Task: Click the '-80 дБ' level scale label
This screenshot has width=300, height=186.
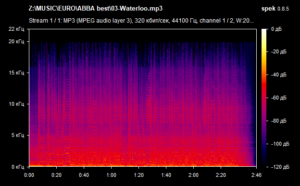Action: tap(278, 121)
